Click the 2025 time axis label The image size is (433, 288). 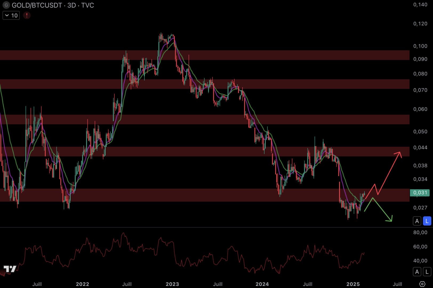pyautogui.click(x=353, y=284)
